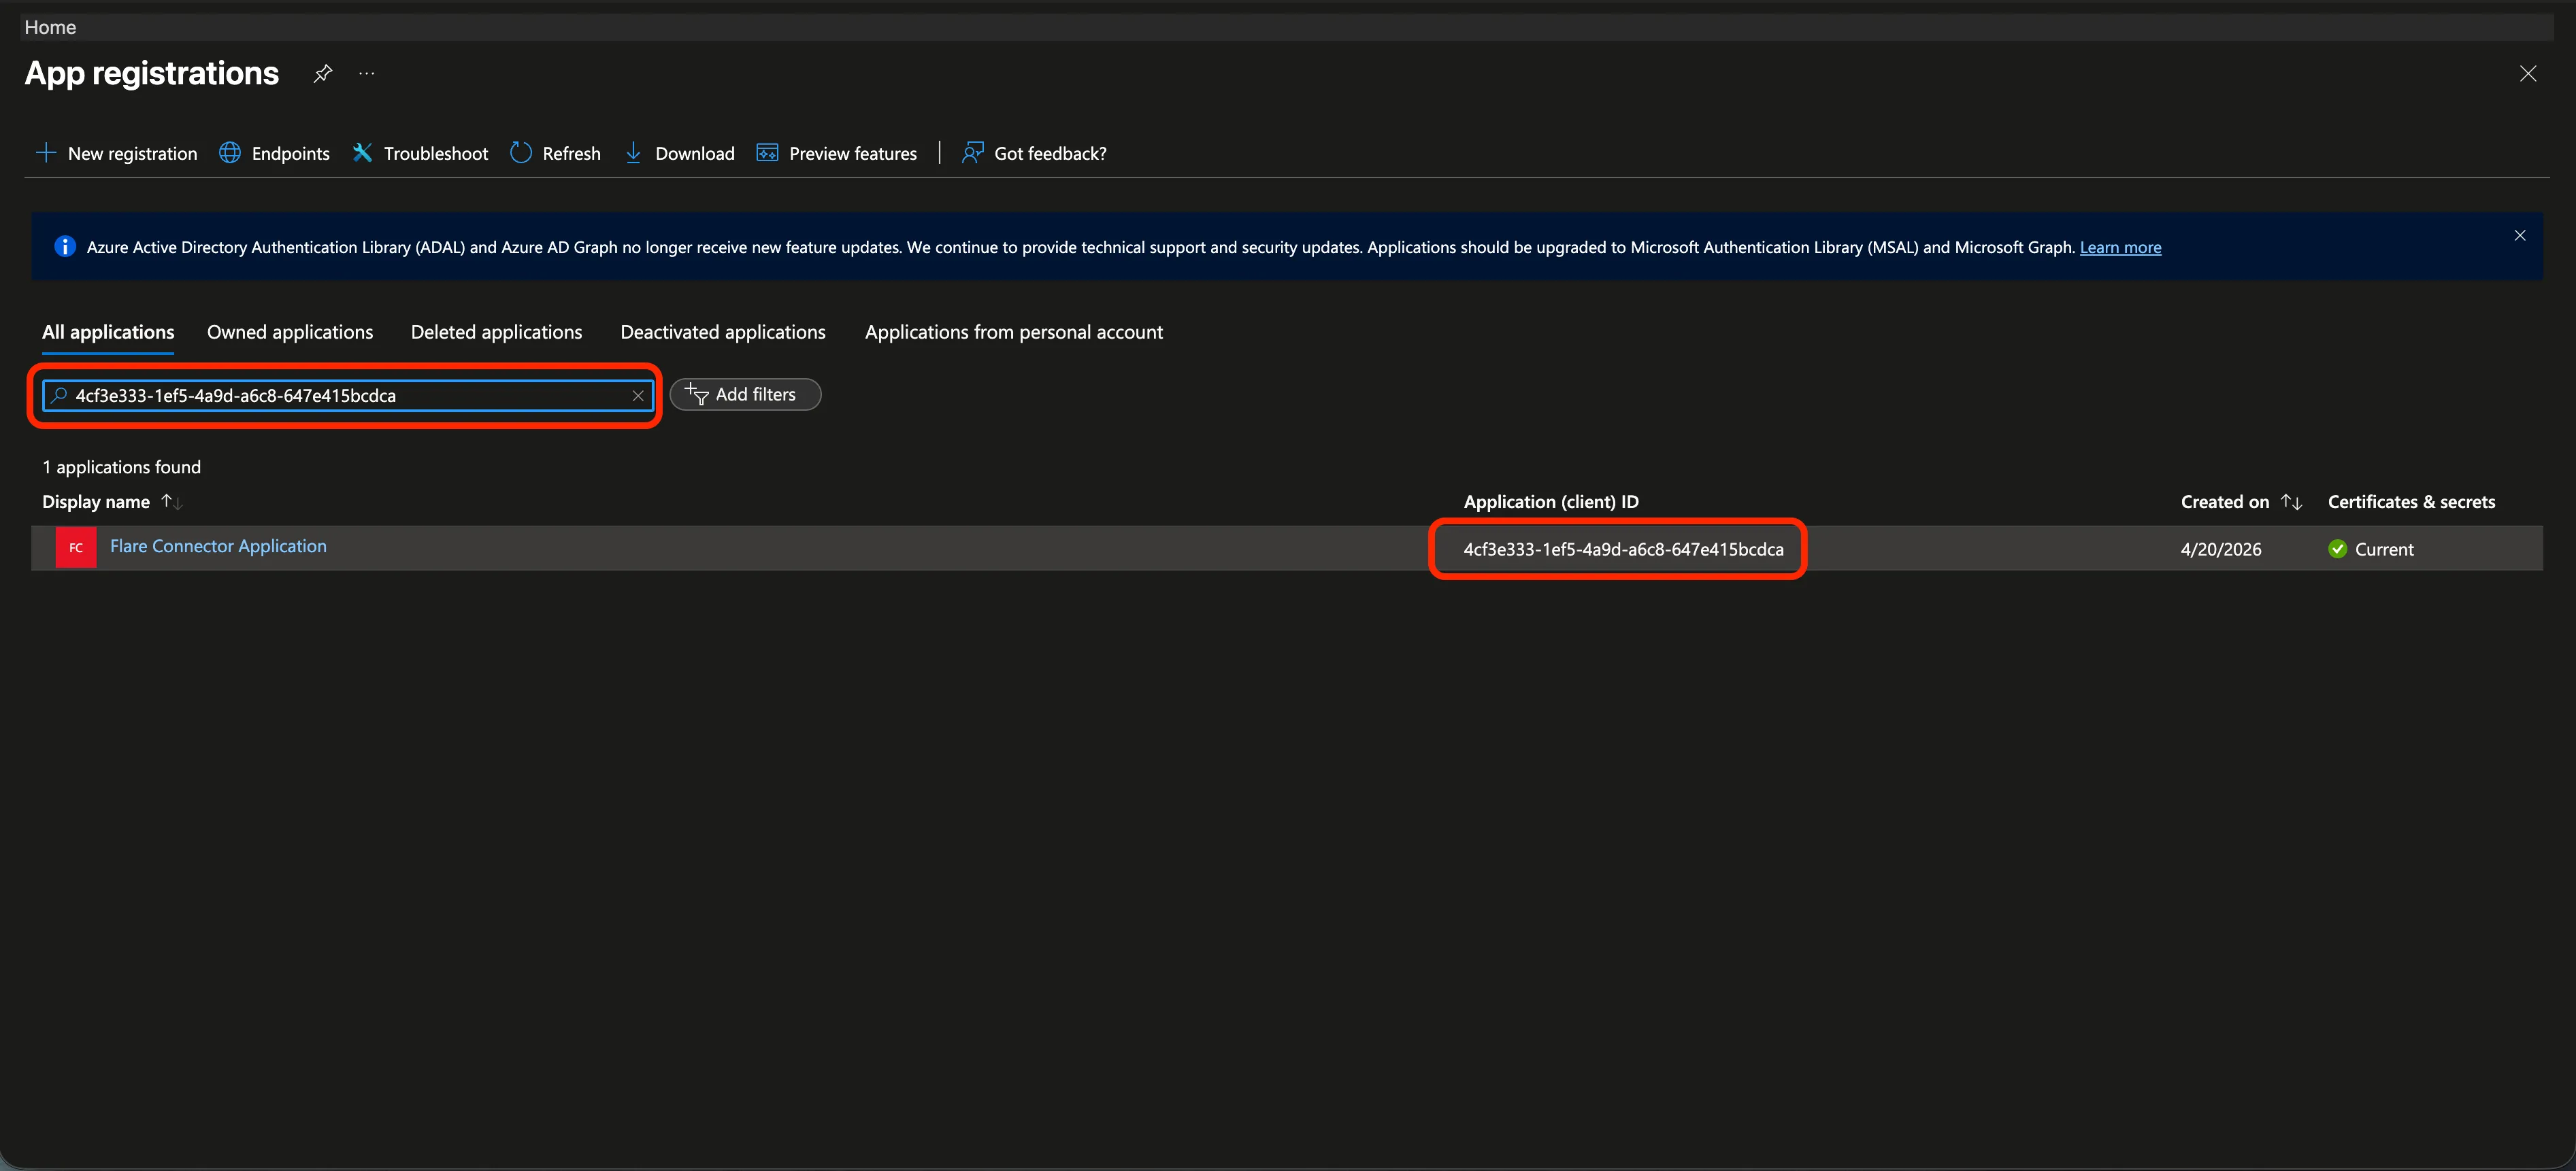Refresh the app registrations list

[556, 153]
